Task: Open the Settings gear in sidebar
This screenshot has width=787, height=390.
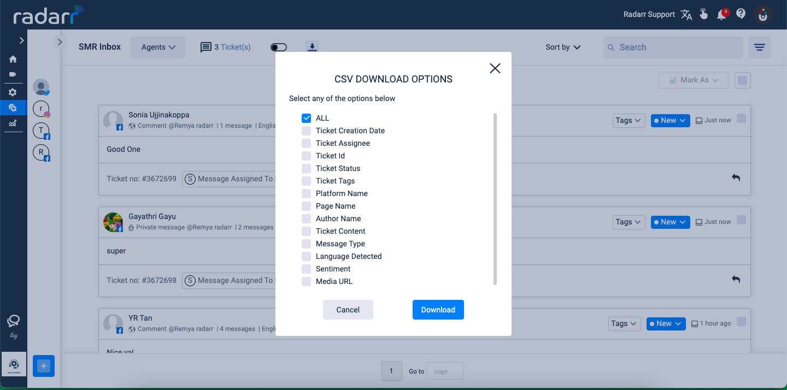Action: [12, 92]
